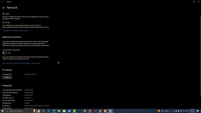
Task: Open the taskbar clock and date
Action: point(192,111)
